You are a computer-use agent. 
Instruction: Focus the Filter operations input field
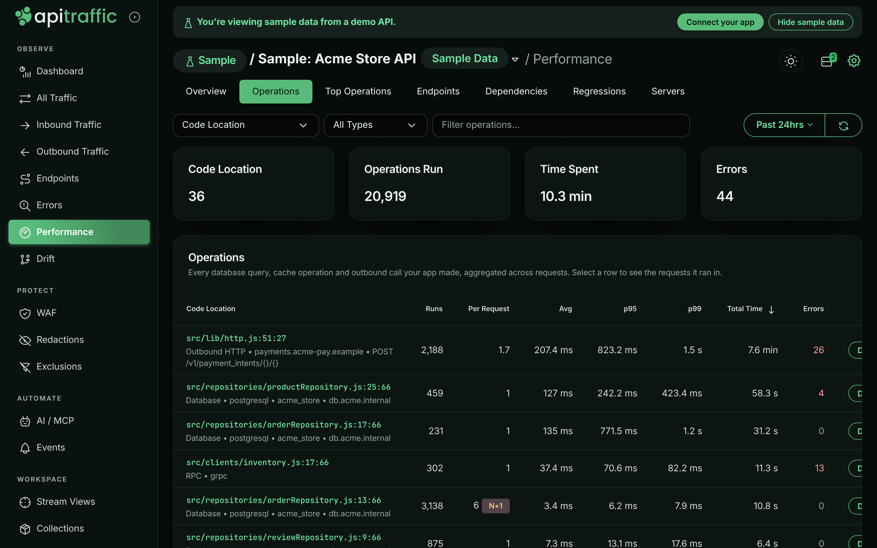click(x=561, y=125)
